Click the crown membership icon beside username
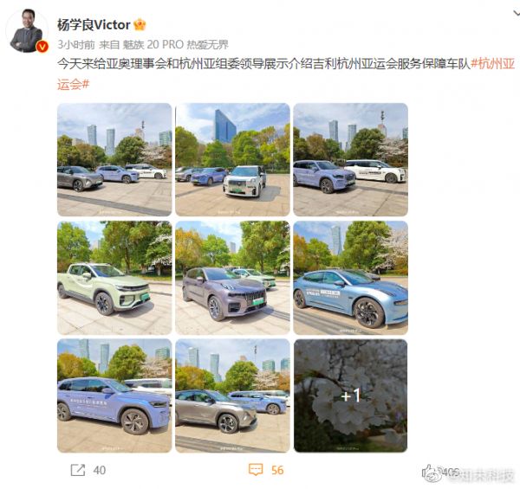 (140, 25)
